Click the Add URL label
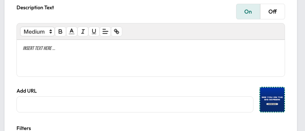 coord(27,91)
